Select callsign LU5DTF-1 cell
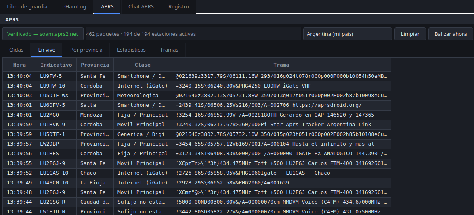Screen dimensions: 474x215 pos(56,134)
